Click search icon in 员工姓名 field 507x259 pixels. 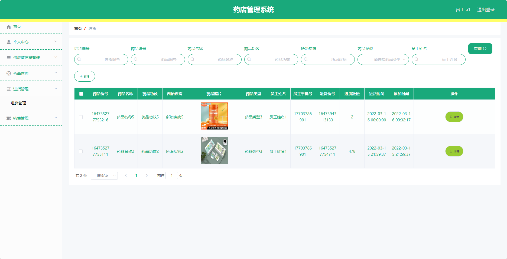417,59
